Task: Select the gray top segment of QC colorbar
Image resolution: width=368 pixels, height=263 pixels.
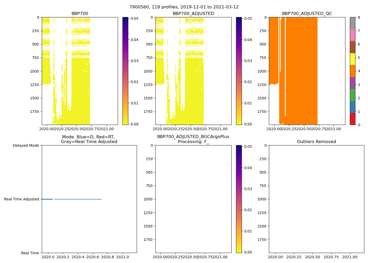Action: point(352,23)
